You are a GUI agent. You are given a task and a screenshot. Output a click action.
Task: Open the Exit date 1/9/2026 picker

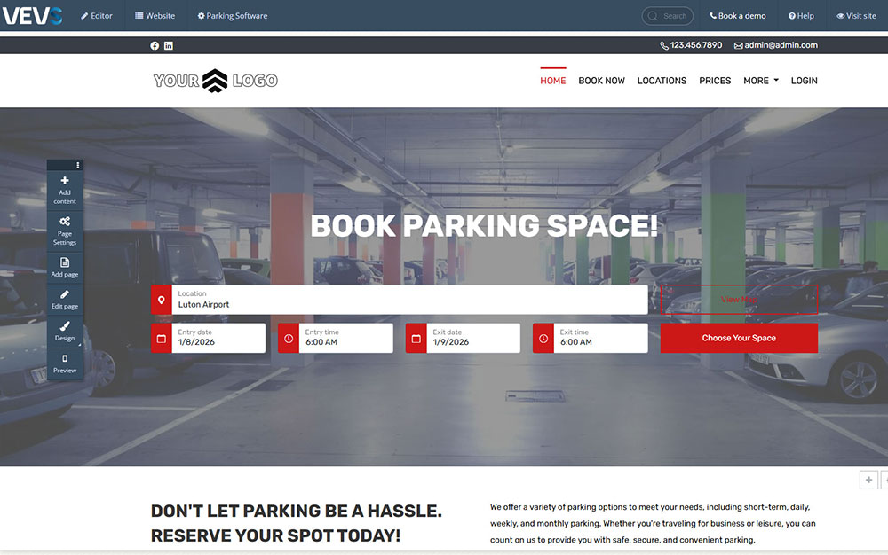473,338
